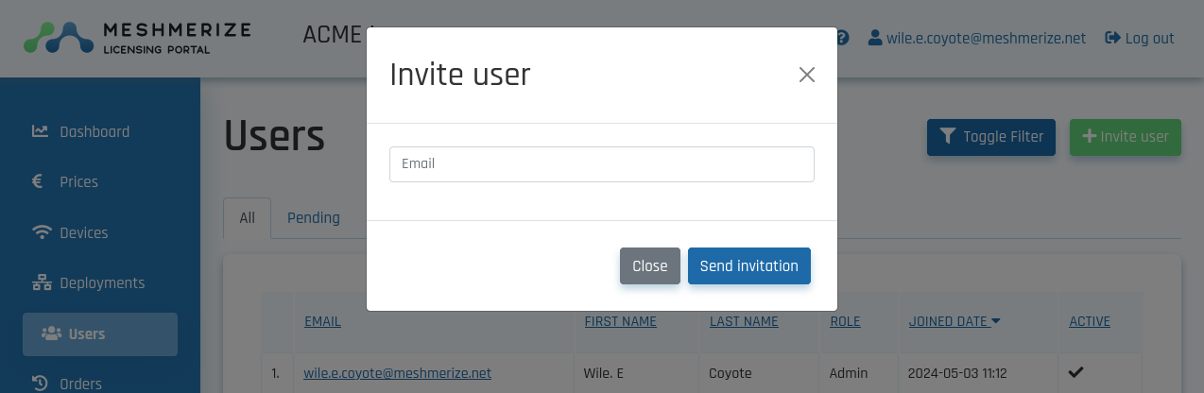Viewport: 1204px width, 393px height.
Task: Sort table by Email column header
Action: point(322,321)
